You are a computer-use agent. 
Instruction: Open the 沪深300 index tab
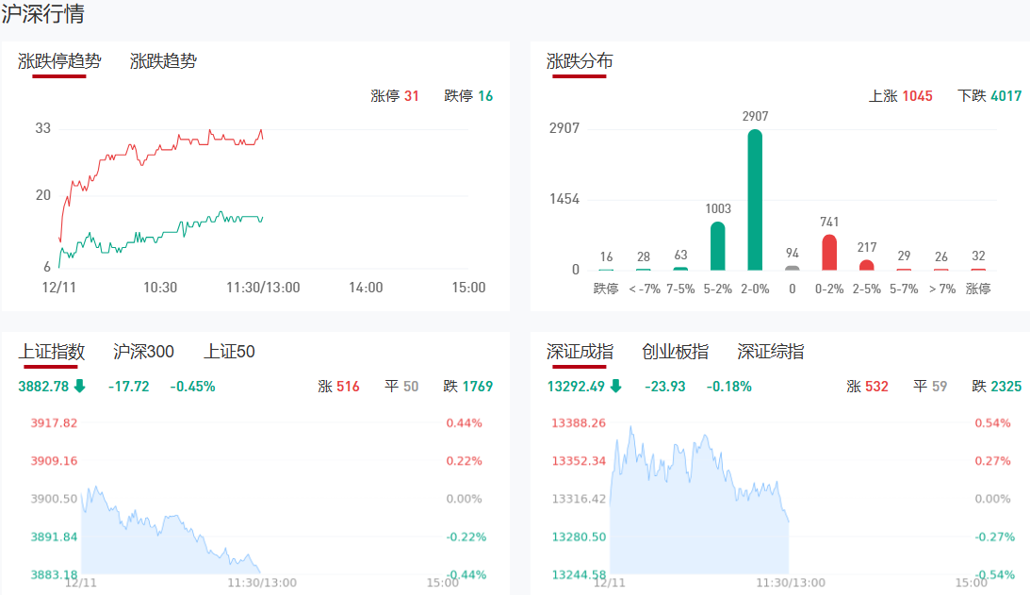143,352
